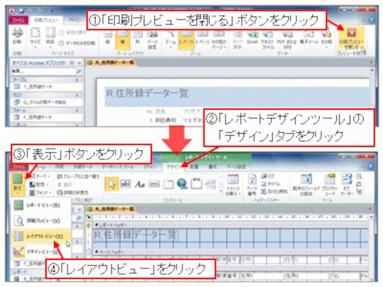Select the 1ページ zoom button
This screenshot has height=287, width=383.
(x=186, y=39)
